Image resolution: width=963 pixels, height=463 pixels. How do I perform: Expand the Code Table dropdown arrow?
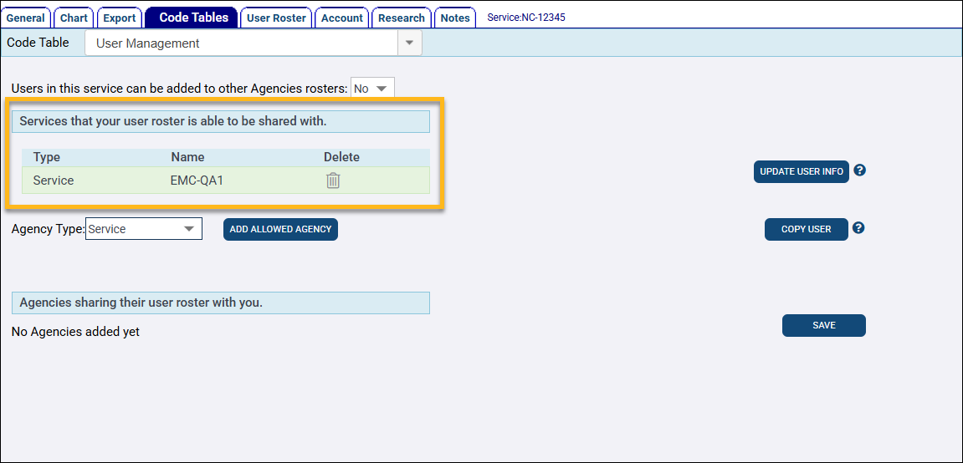tap(410, 43)
